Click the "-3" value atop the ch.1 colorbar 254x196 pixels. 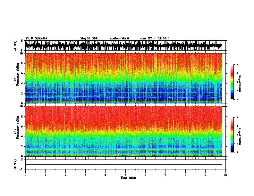pyautogui.click(x=236, y=64)
